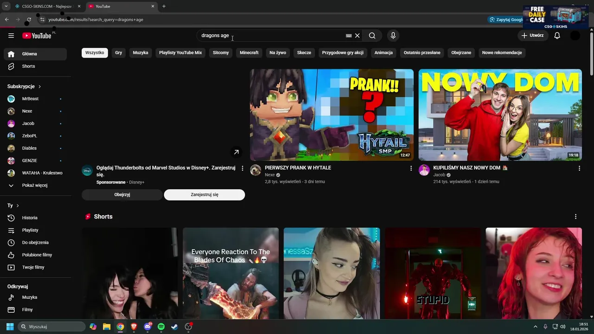Screen dimensions: 594x334
Task: Open the on-screen keyboard icon in search
Action: [349, 36]
